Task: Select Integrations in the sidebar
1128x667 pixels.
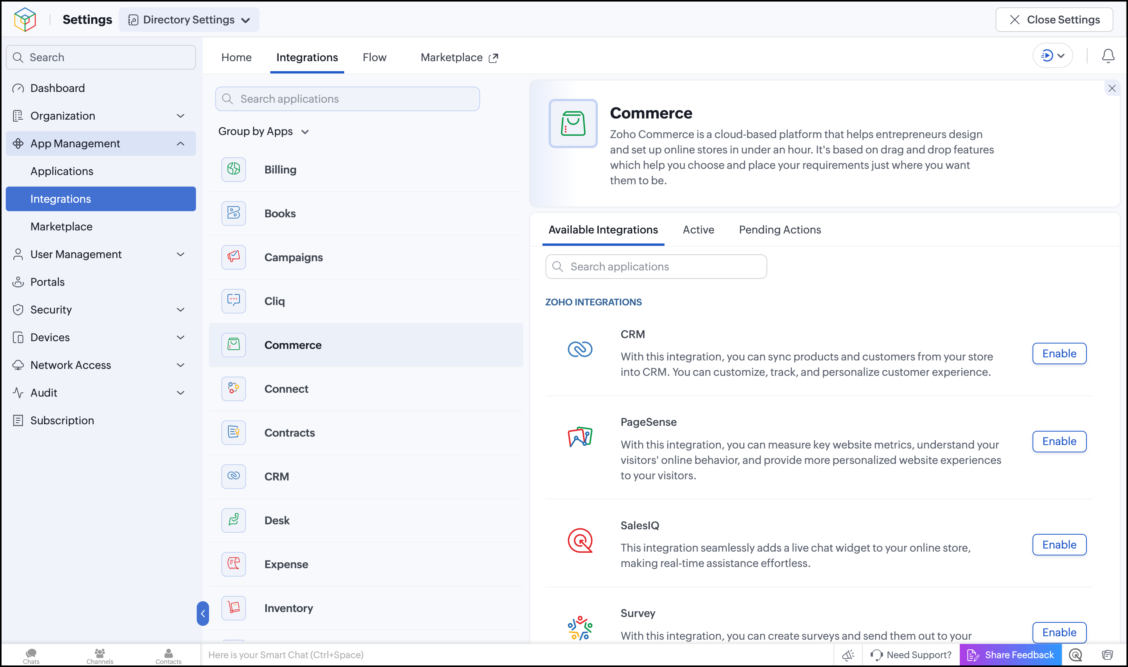Action: (x=100, y=198)
